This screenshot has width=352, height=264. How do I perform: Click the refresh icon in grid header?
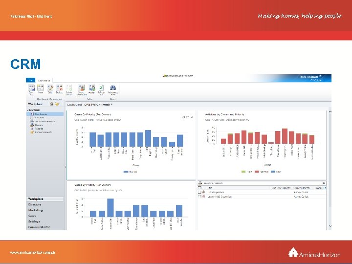(325, 188)
